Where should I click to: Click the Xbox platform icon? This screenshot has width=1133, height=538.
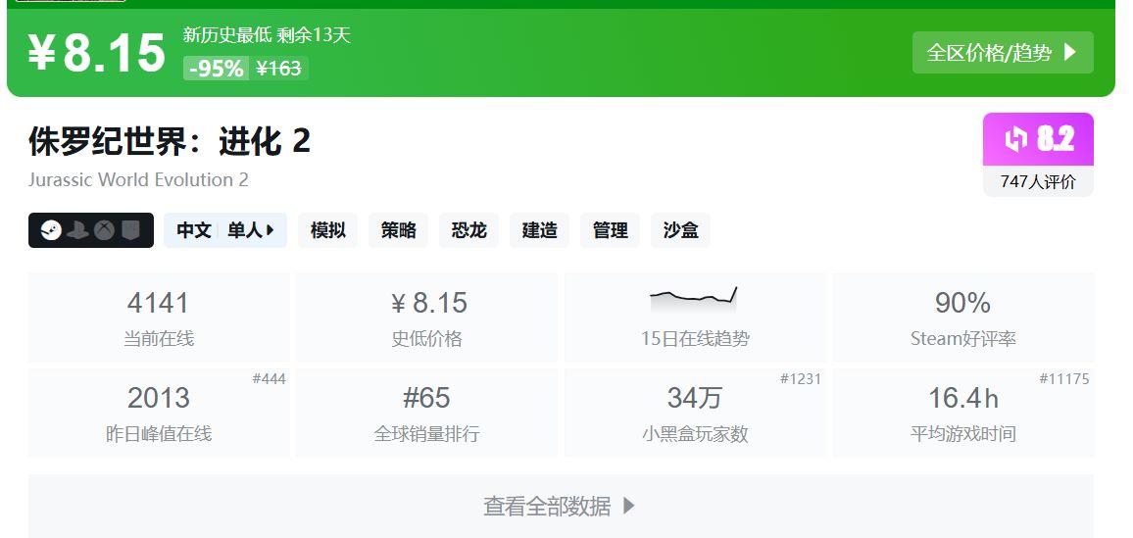104,230
